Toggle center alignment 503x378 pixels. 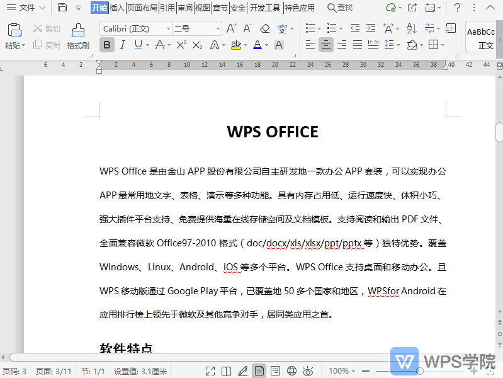point(326,45)
